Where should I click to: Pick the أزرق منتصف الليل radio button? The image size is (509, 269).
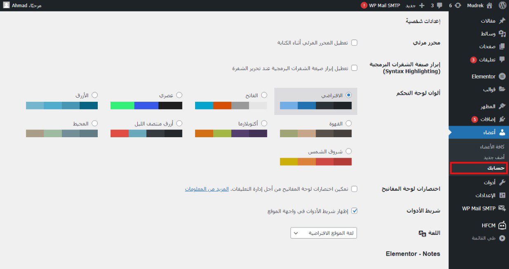pos(179,123)
